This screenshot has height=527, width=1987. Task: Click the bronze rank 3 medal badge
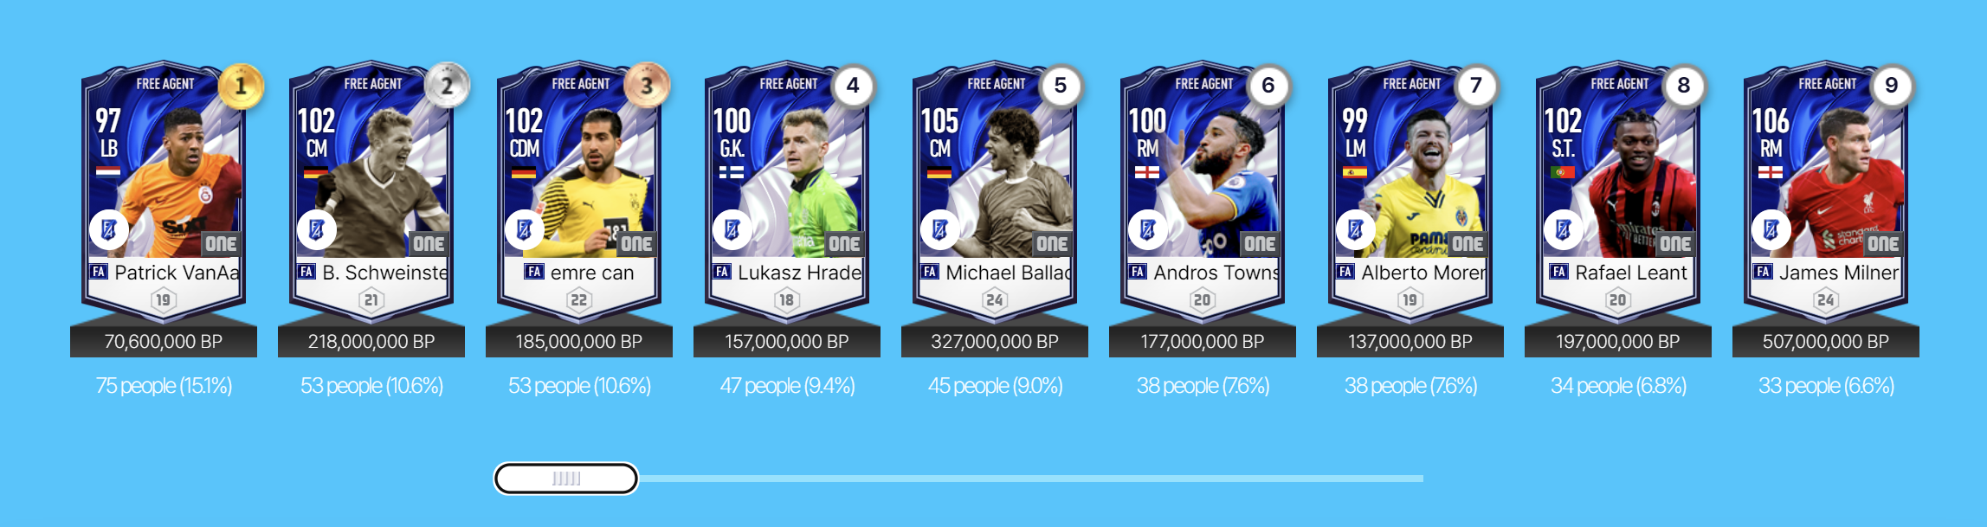pyautogui.click(x=647, y=86)
